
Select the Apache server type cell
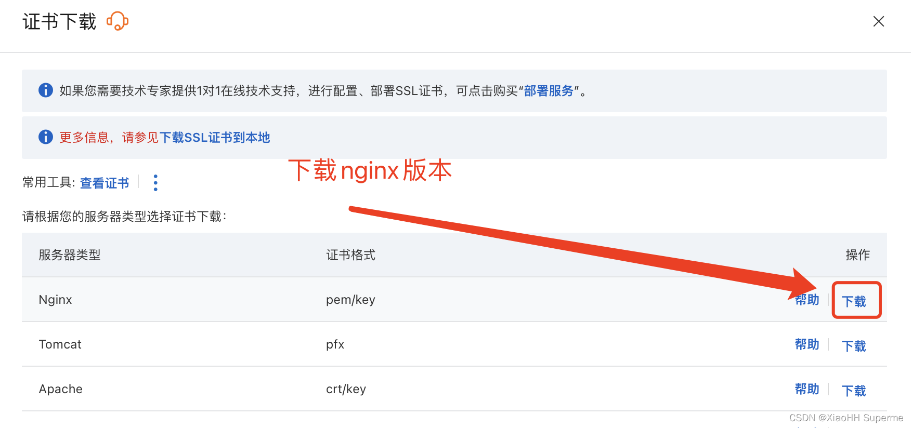(x=61, y=389)
